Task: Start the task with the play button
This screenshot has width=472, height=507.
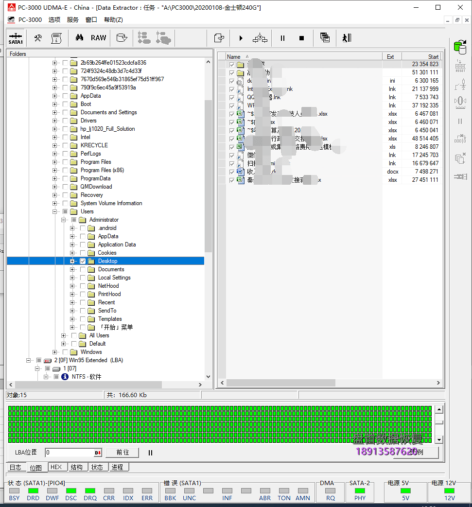Action: (x=241, y=38)
